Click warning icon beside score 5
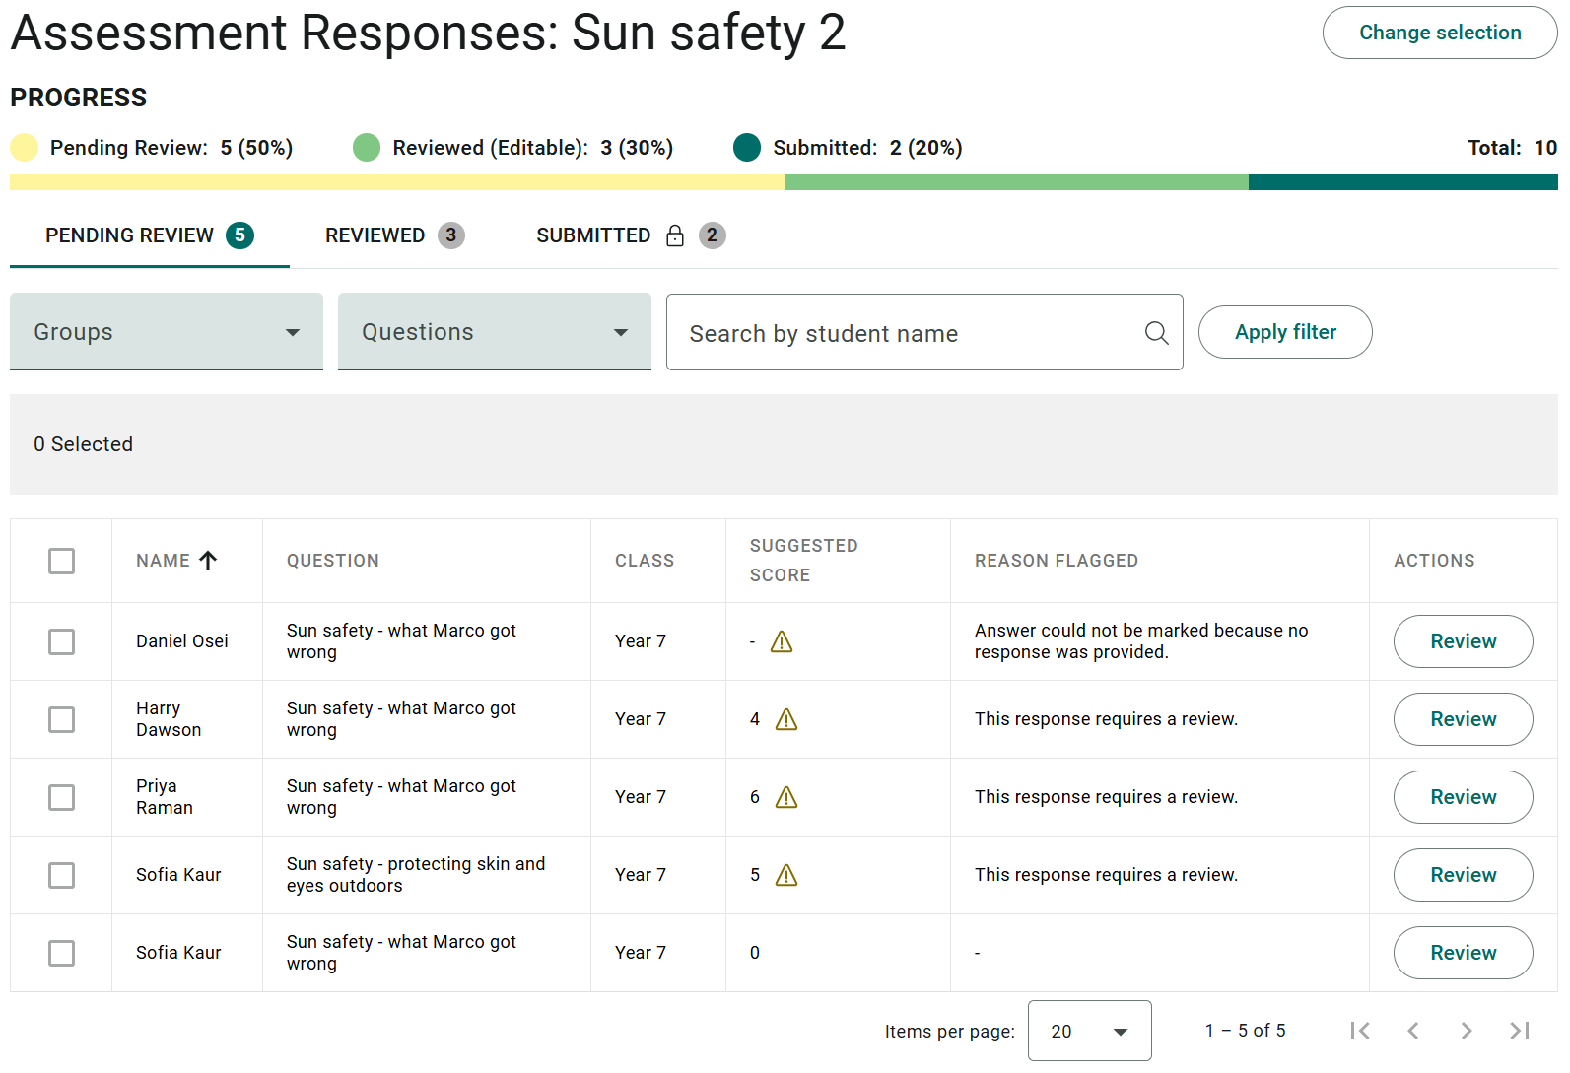 pos(786,875)
